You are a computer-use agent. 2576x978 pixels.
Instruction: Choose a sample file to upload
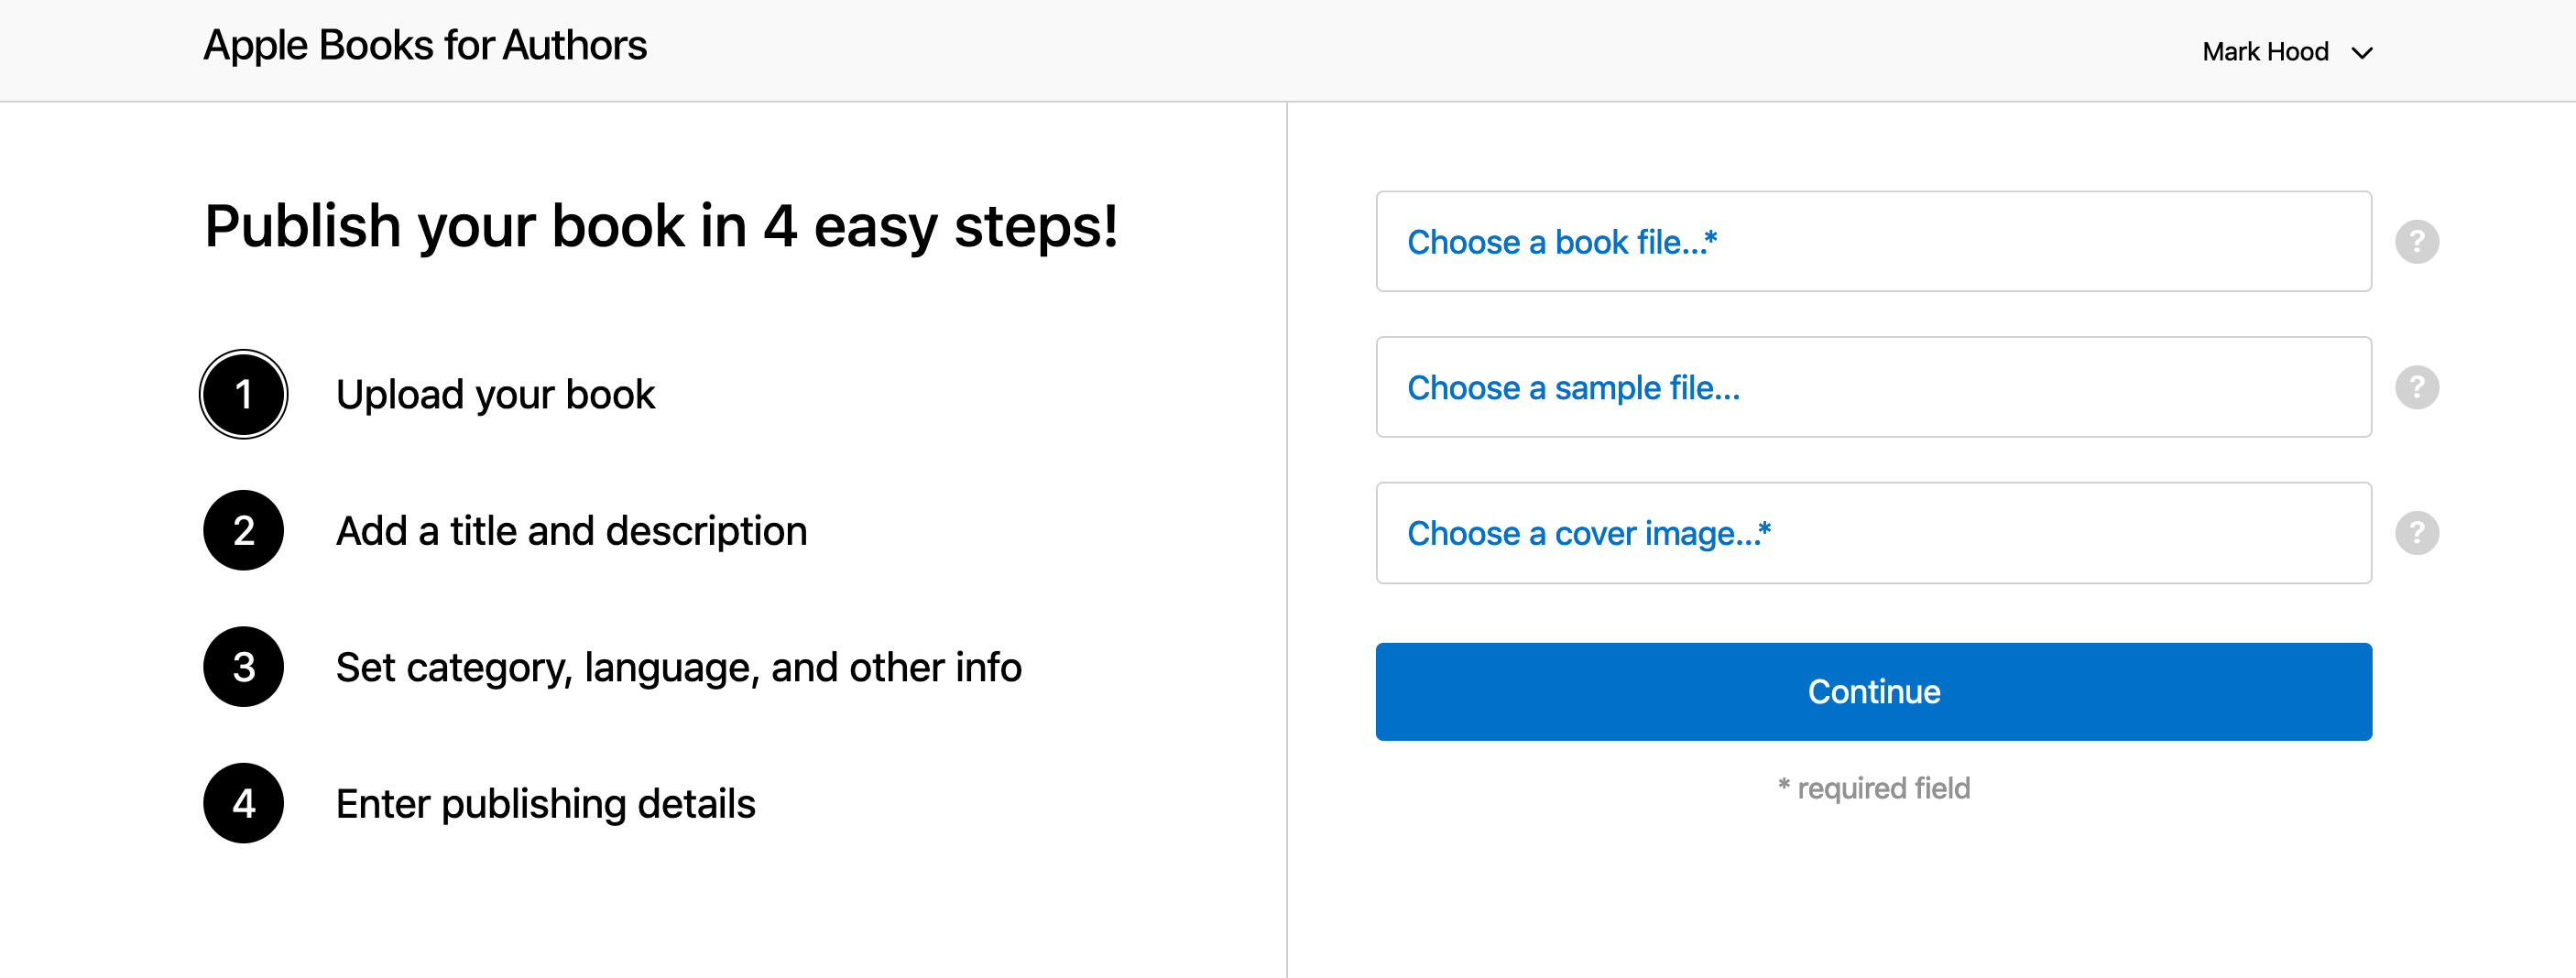1573,387
